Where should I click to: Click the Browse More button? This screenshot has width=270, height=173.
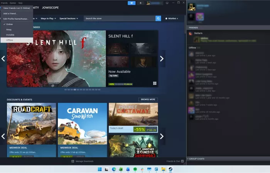148,100
